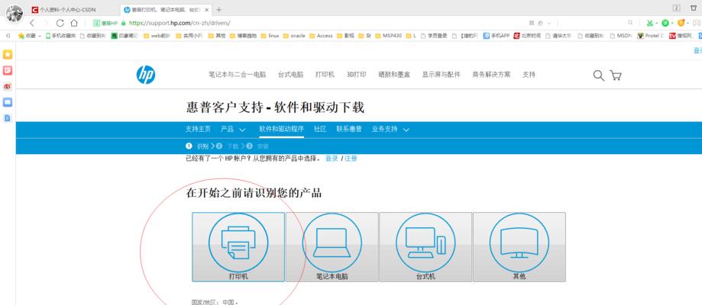Click the 注册 register link

pos(351,159)
